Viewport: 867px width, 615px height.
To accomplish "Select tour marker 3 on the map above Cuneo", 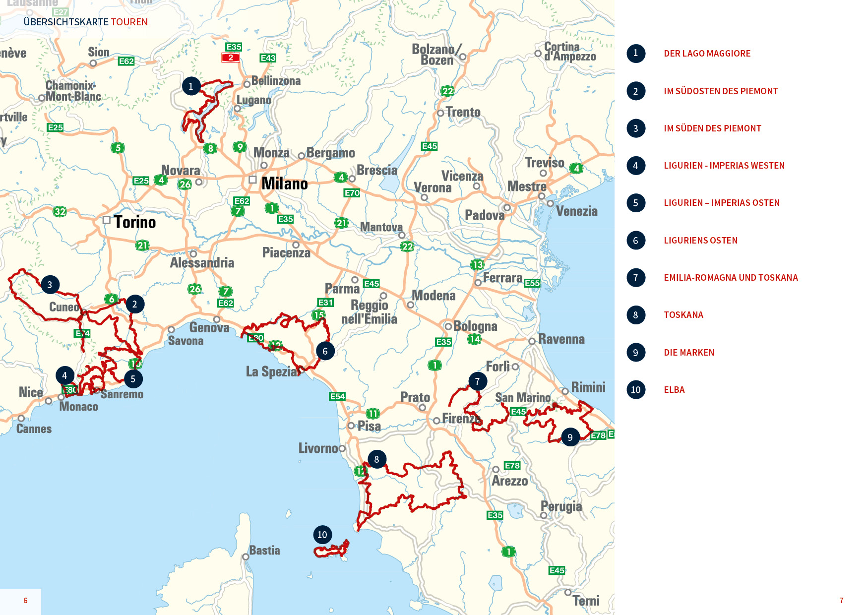I will click(50, 285).
